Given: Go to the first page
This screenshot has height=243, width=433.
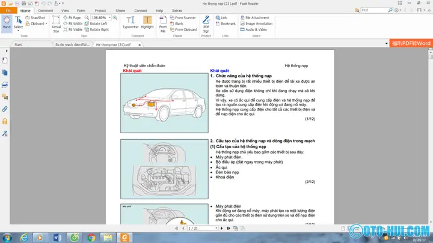Looking at the screenshot, I should [176, 228].
